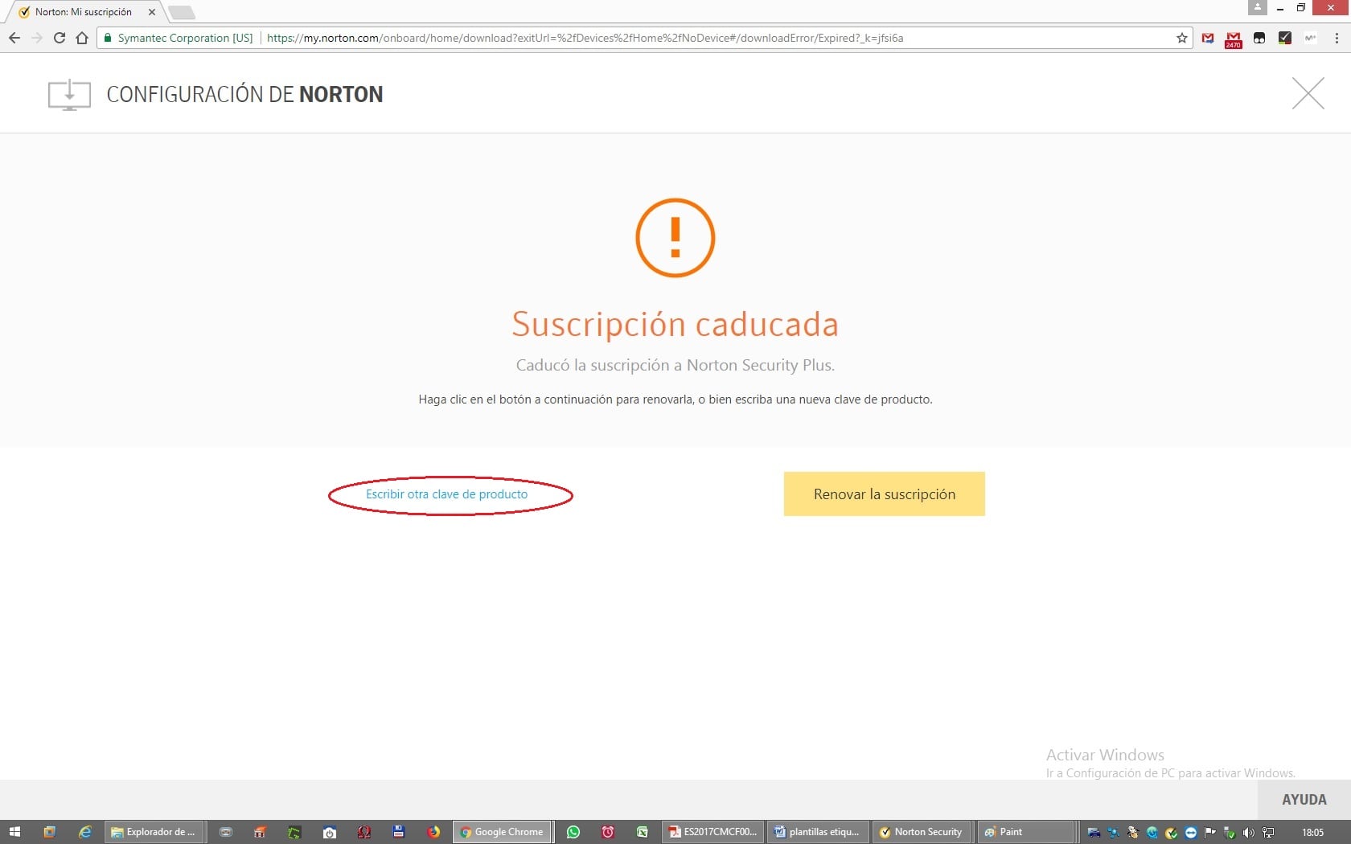Switch to the ES2017CMCF00 PDF window
Screen dimensions: 1351x844
pyautogui.click(x=713, y=832)
